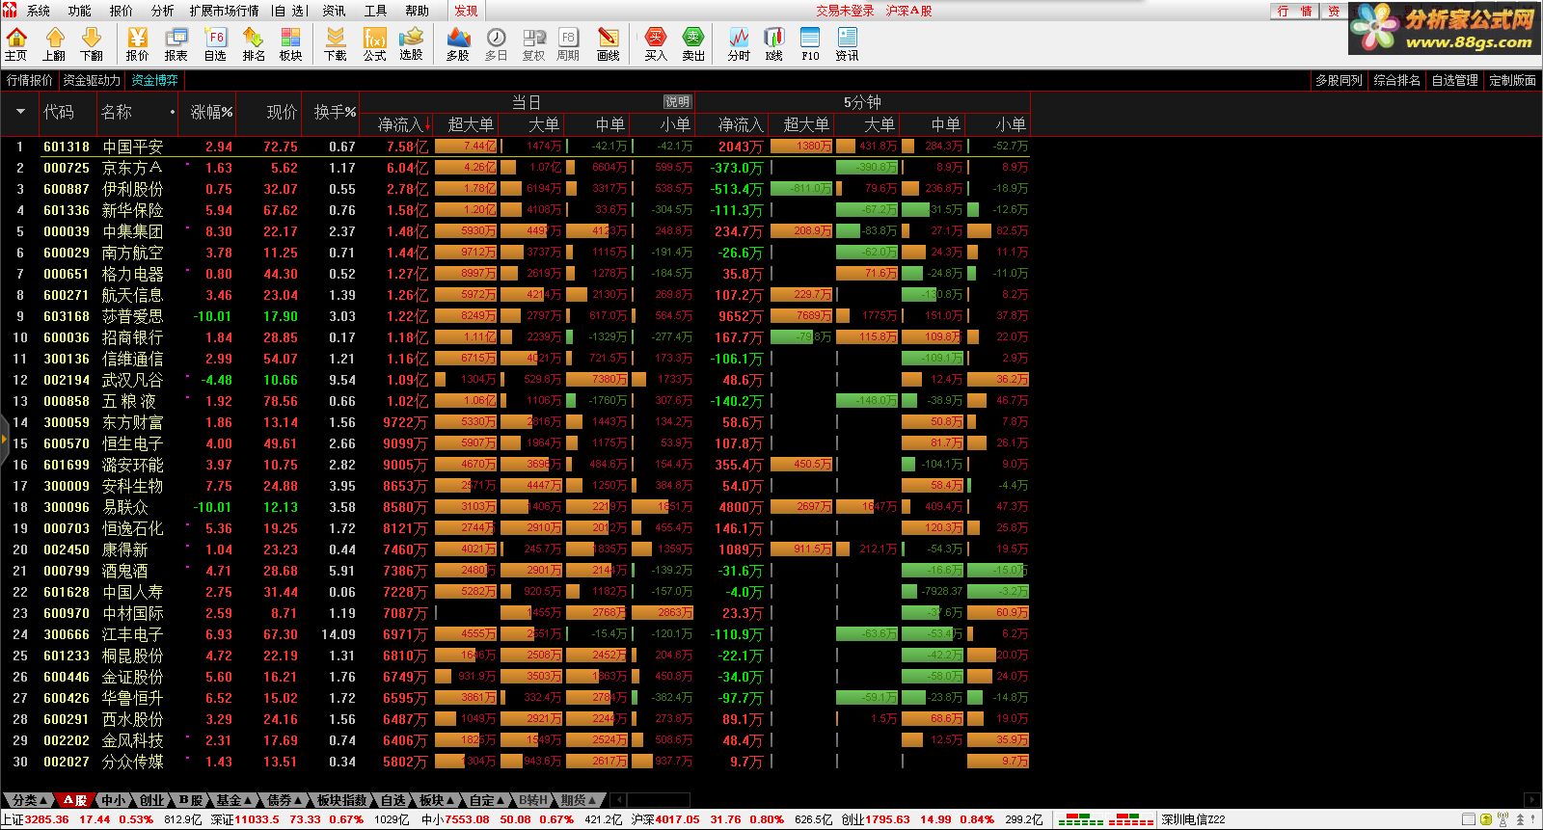Click the 行情 button at top right
Viewport: 1543px width, 830px height.
point(1295,11)
